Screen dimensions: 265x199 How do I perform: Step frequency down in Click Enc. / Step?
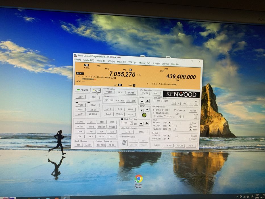coord(141,124)
